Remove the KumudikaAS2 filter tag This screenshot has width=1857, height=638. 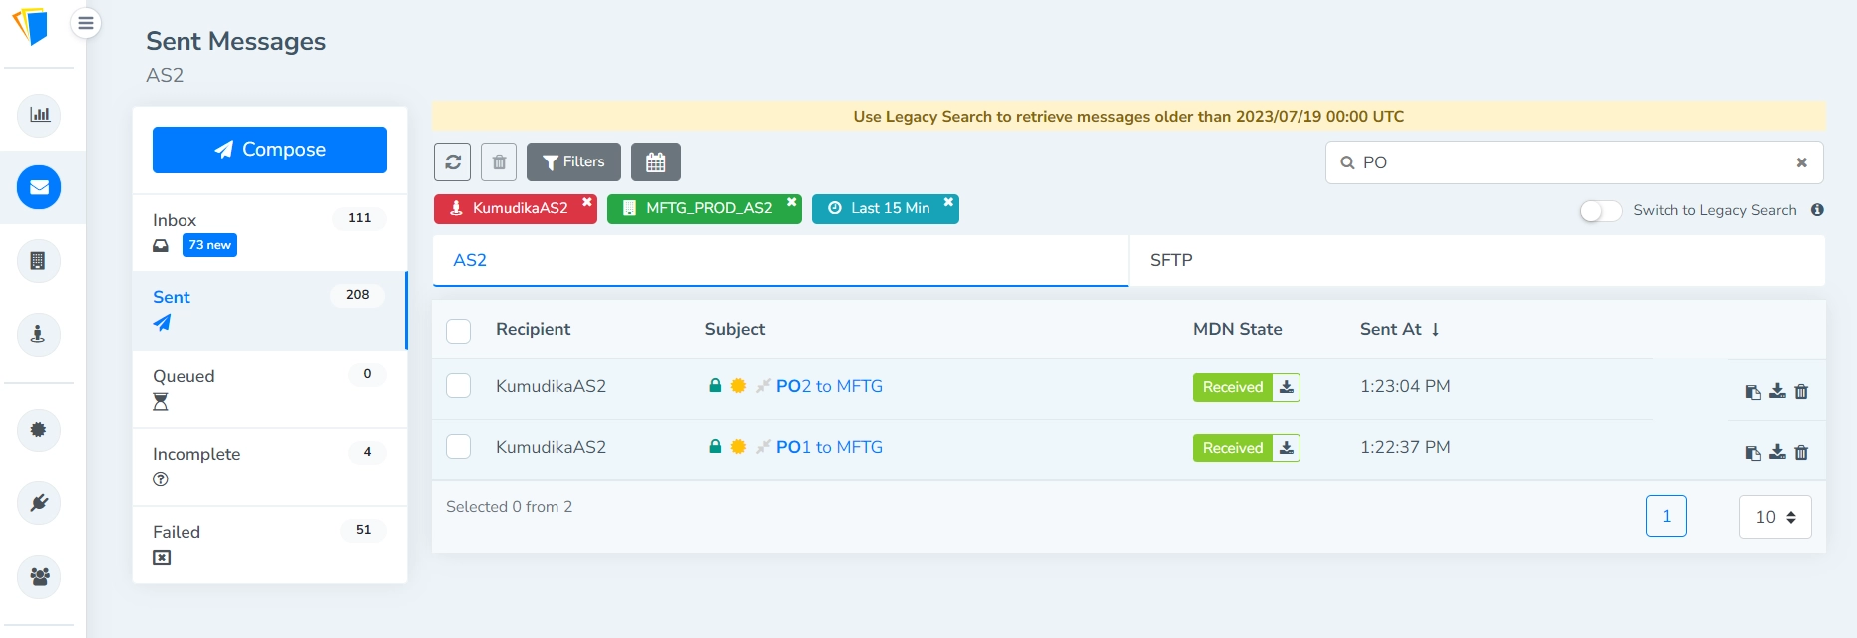587,202
